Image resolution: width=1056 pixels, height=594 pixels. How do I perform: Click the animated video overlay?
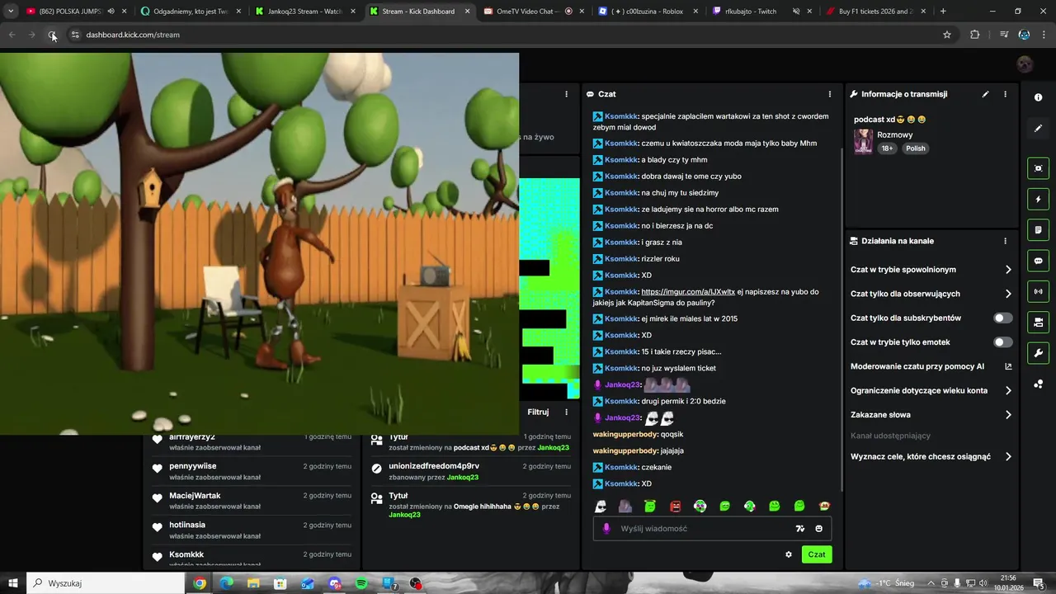pyautogui.click(x=259, y=243)
